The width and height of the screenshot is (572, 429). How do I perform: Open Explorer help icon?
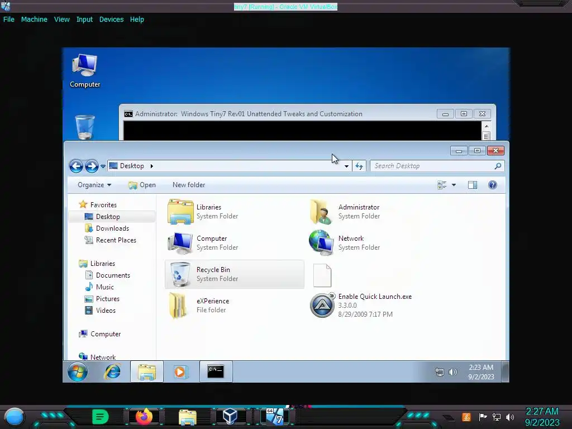(493, 185)
